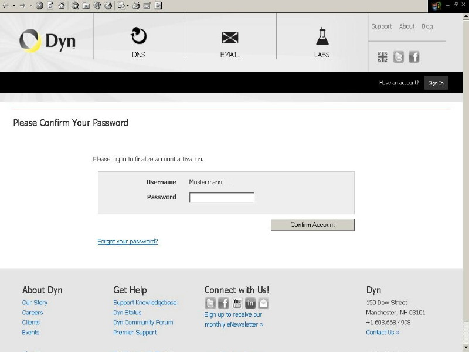Open the Facebook icon under Connect with Us
This screenshot has width=469, height=352.
click(223, 303)
